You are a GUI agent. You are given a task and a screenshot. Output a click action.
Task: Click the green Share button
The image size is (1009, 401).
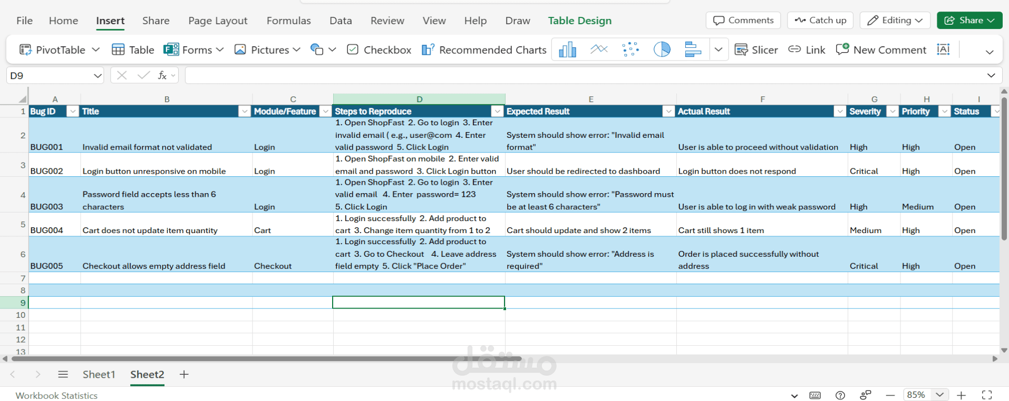click(x=969, y=20)
